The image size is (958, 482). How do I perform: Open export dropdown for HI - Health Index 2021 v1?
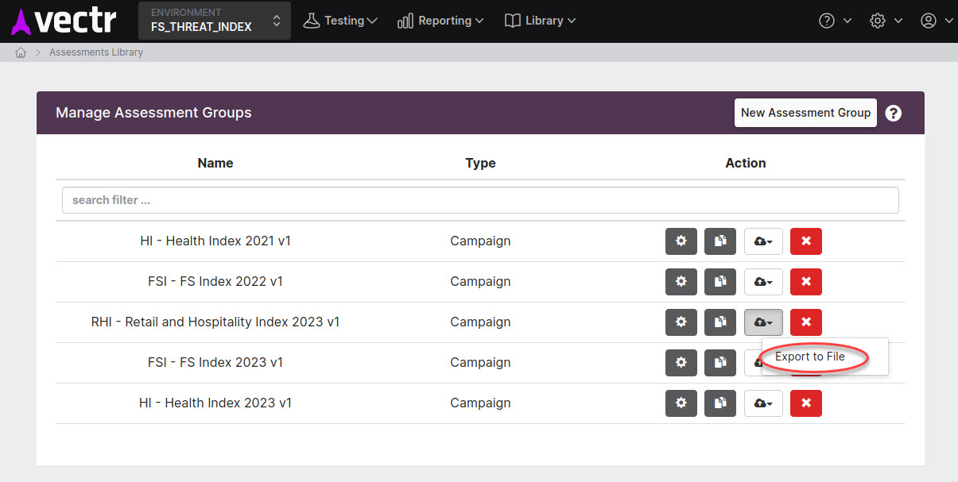[x=763, y=241]
